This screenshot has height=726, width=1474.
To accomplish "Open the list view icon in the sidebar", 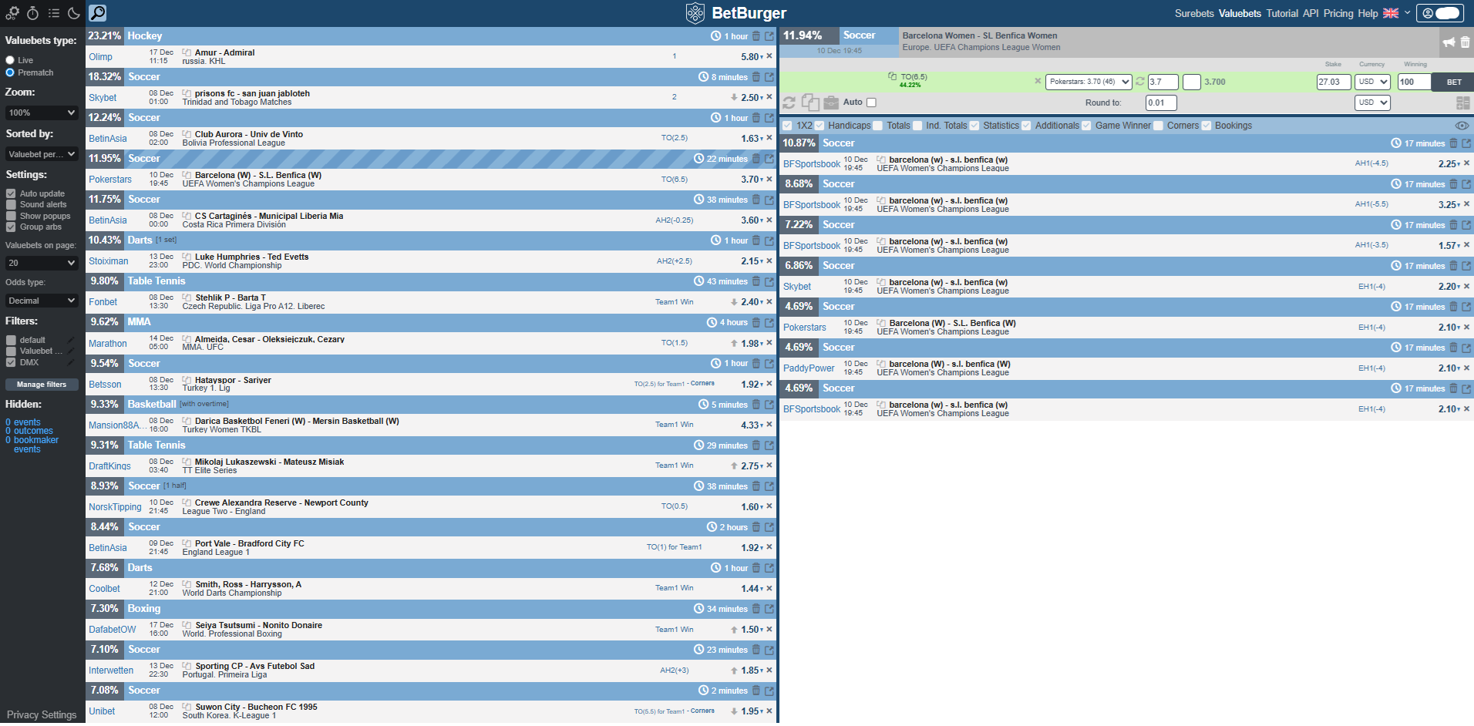I will [53, 13].
